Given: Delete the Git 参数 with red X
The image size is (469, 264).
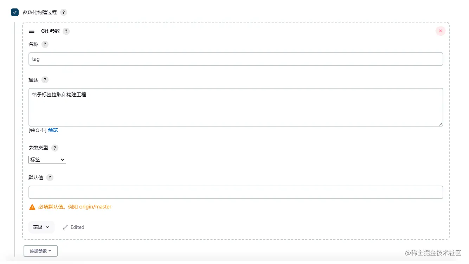Looking at the screenshot, I should pos(440,31).
